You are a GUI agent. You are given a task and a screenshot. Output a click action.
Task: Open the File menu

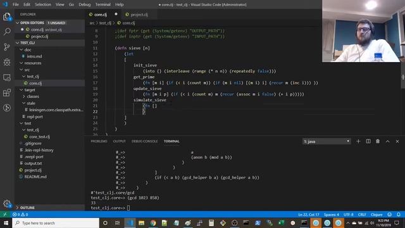[x=15, y=4]
